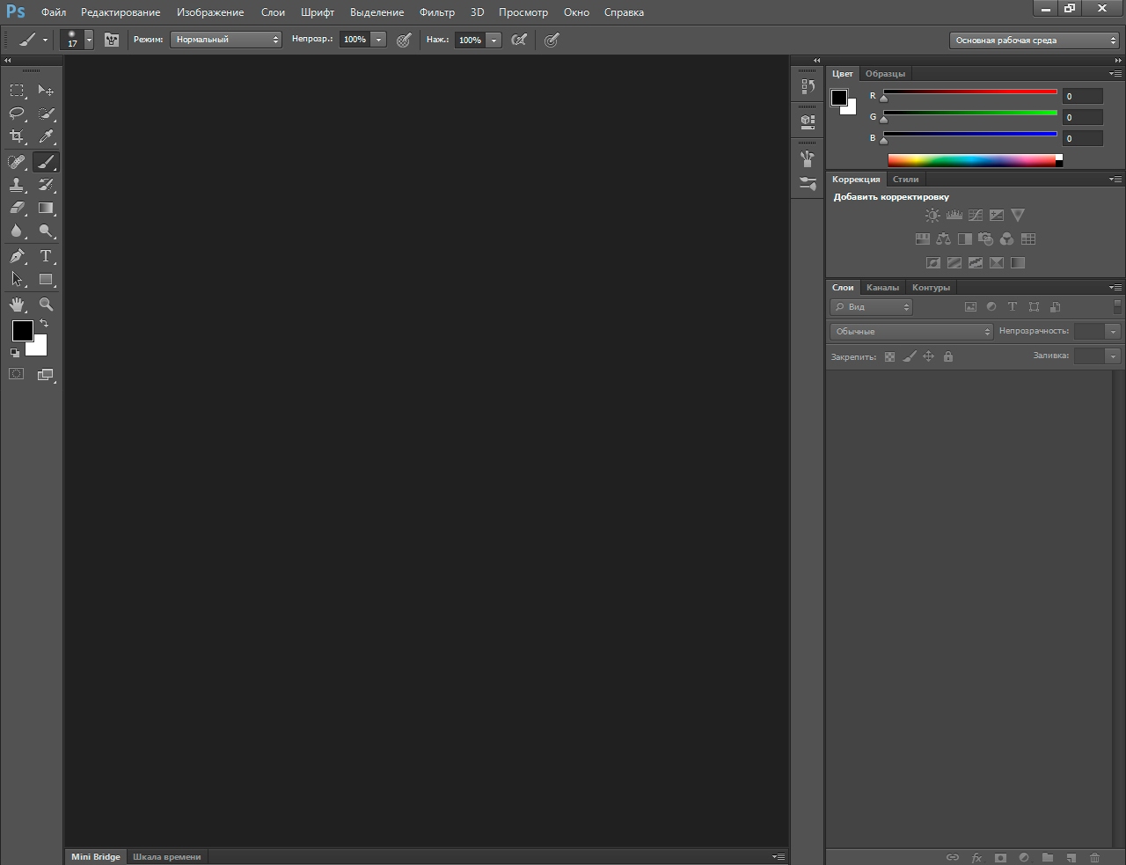Image resolution: width=1126 pixels, height=865 pixels.
Task: Toggle lock position
Action: pos(928,356)
